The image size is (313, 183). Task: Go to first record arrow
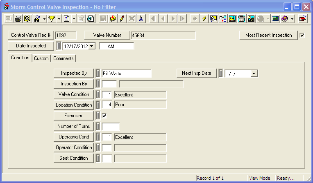coord(154,19)
